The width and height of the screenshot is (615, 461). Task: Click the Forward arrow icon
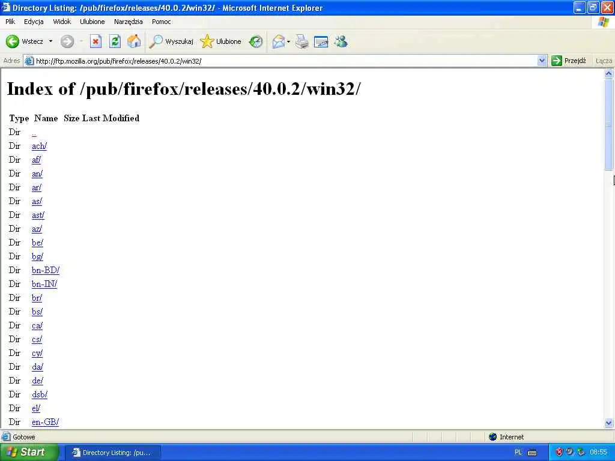[x=67, y=41]
